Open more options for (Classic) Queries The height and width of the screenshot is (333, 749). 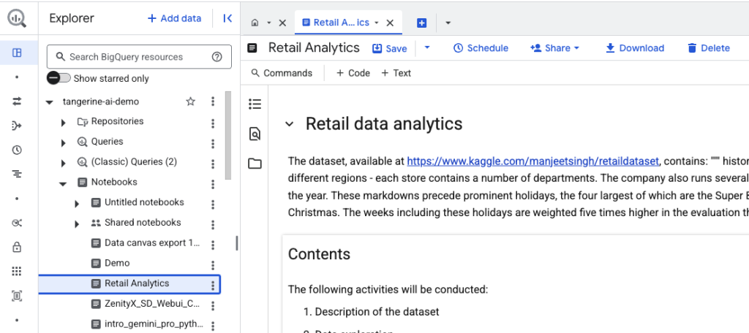pos(213,164)
